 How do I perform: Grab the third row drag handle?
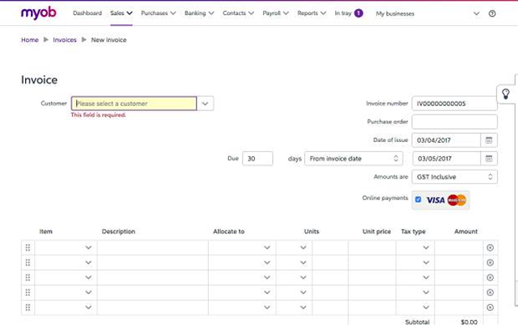click(28, 277)
